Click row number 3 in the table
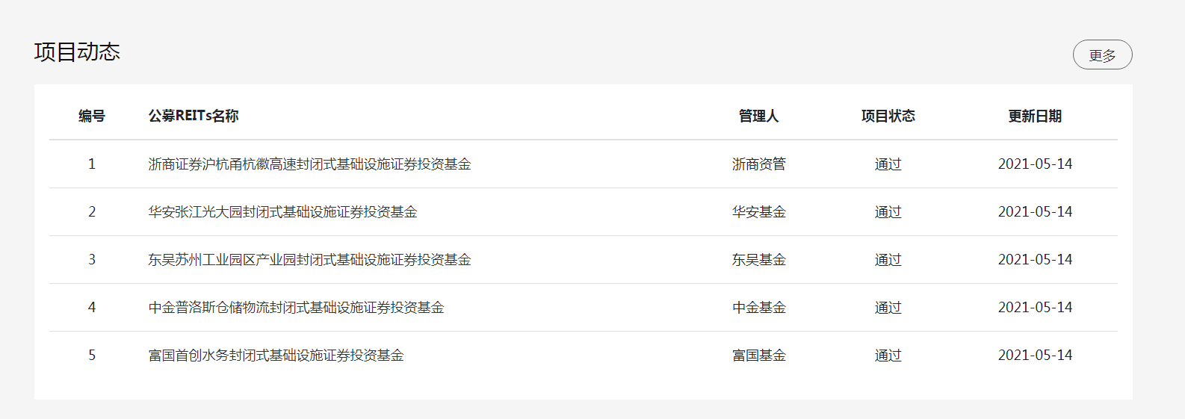 click(x=92, y=260)
